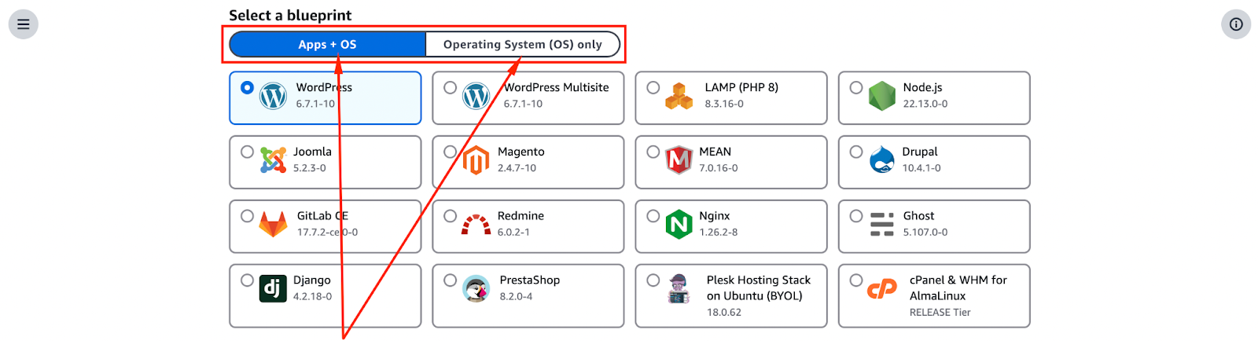
Task: Select the LAMP (PHP 8) radio button
Action: click(x=653, y=87)
